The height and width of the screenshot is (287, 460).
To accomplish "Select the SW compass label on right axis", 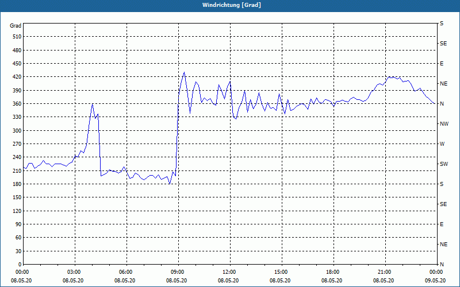I will click(444, 164).
